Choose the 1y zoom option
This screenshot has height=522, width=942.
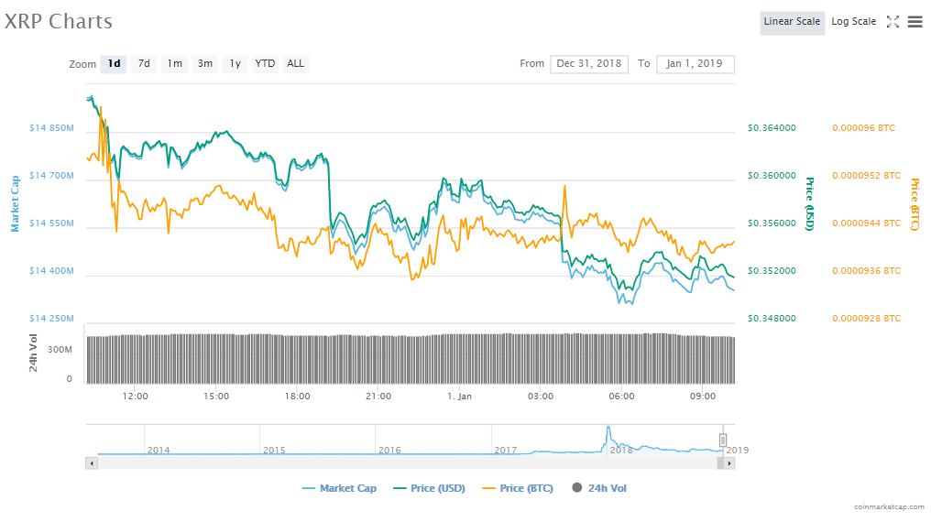tap(235, 64)
